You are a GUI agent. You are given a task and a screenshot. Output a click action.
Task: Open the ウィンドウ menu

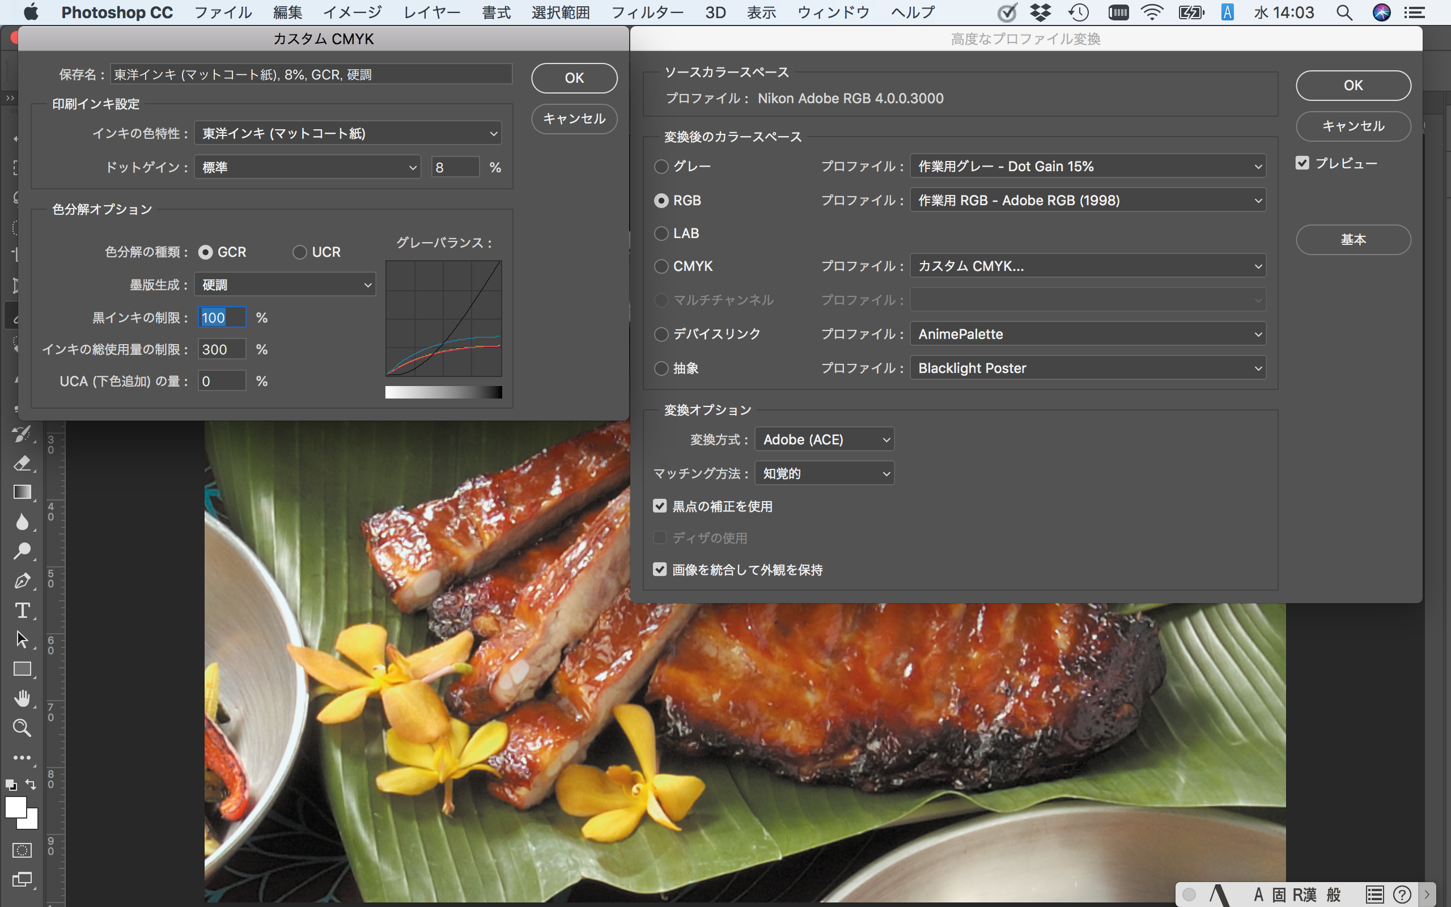click(x=833, y=12)
